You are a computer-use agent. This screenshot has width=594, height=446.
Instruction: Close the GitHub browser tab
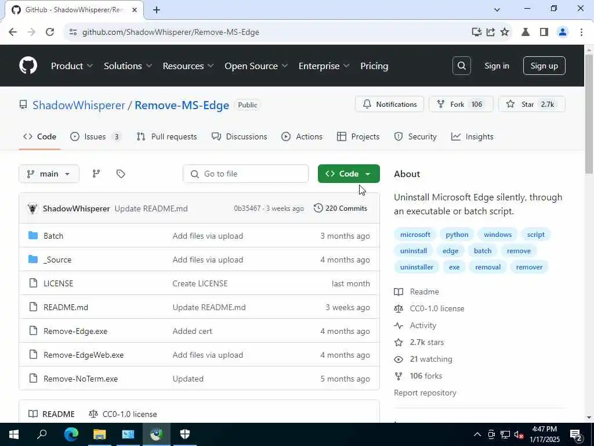tap(135, 10)
